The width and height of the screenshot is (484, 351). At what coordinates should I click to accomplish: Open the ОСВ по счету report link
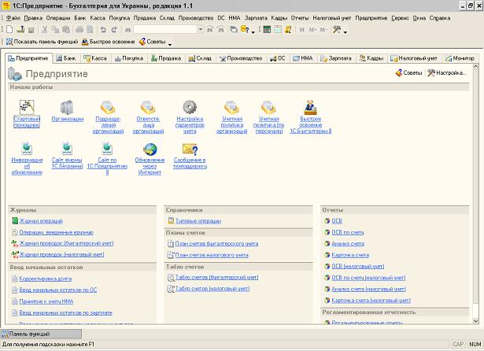[348, 232]
